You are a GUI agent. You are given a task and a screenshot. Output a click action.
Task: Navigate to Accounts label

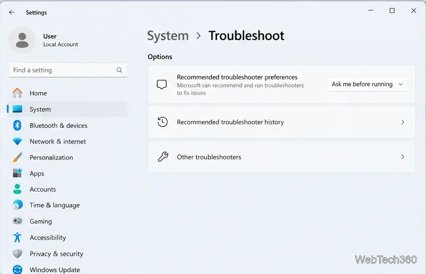click(43, 190)
